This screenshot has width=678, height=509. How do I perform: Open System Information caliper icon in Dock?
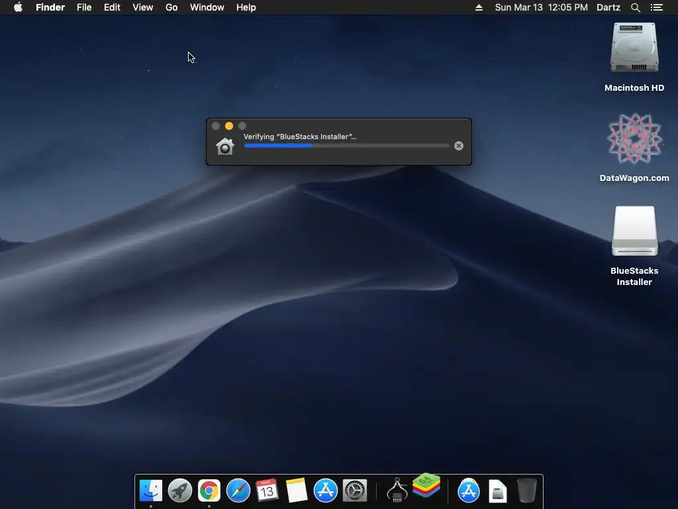397,490
